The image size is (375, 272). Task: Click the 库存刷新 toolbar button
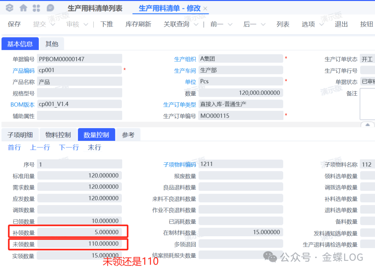click(x=138, y=24)
